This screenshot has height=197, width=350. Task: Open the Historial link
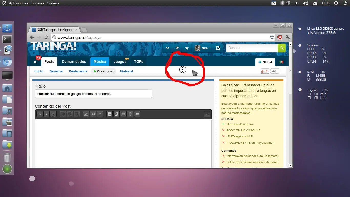point(127,71)
